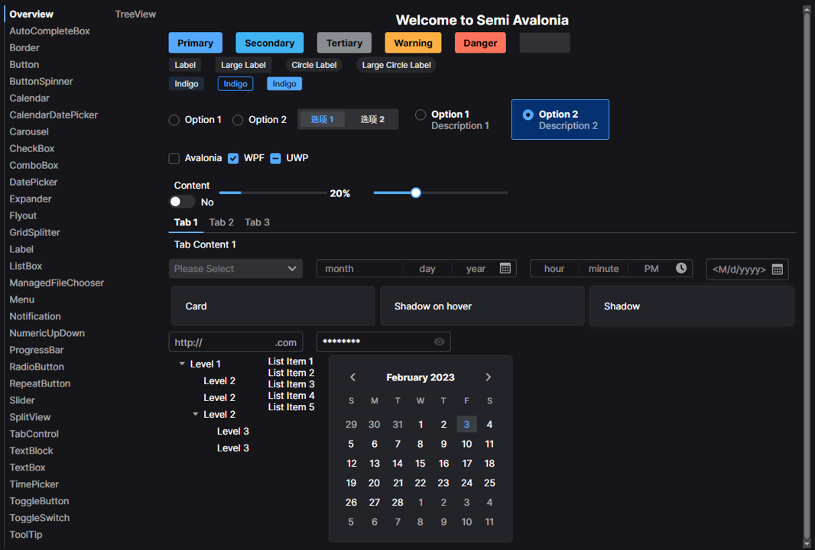Select the plain Option 1 radio button
This screenshot has height=550, width=815.
click(x=174, y=120)
